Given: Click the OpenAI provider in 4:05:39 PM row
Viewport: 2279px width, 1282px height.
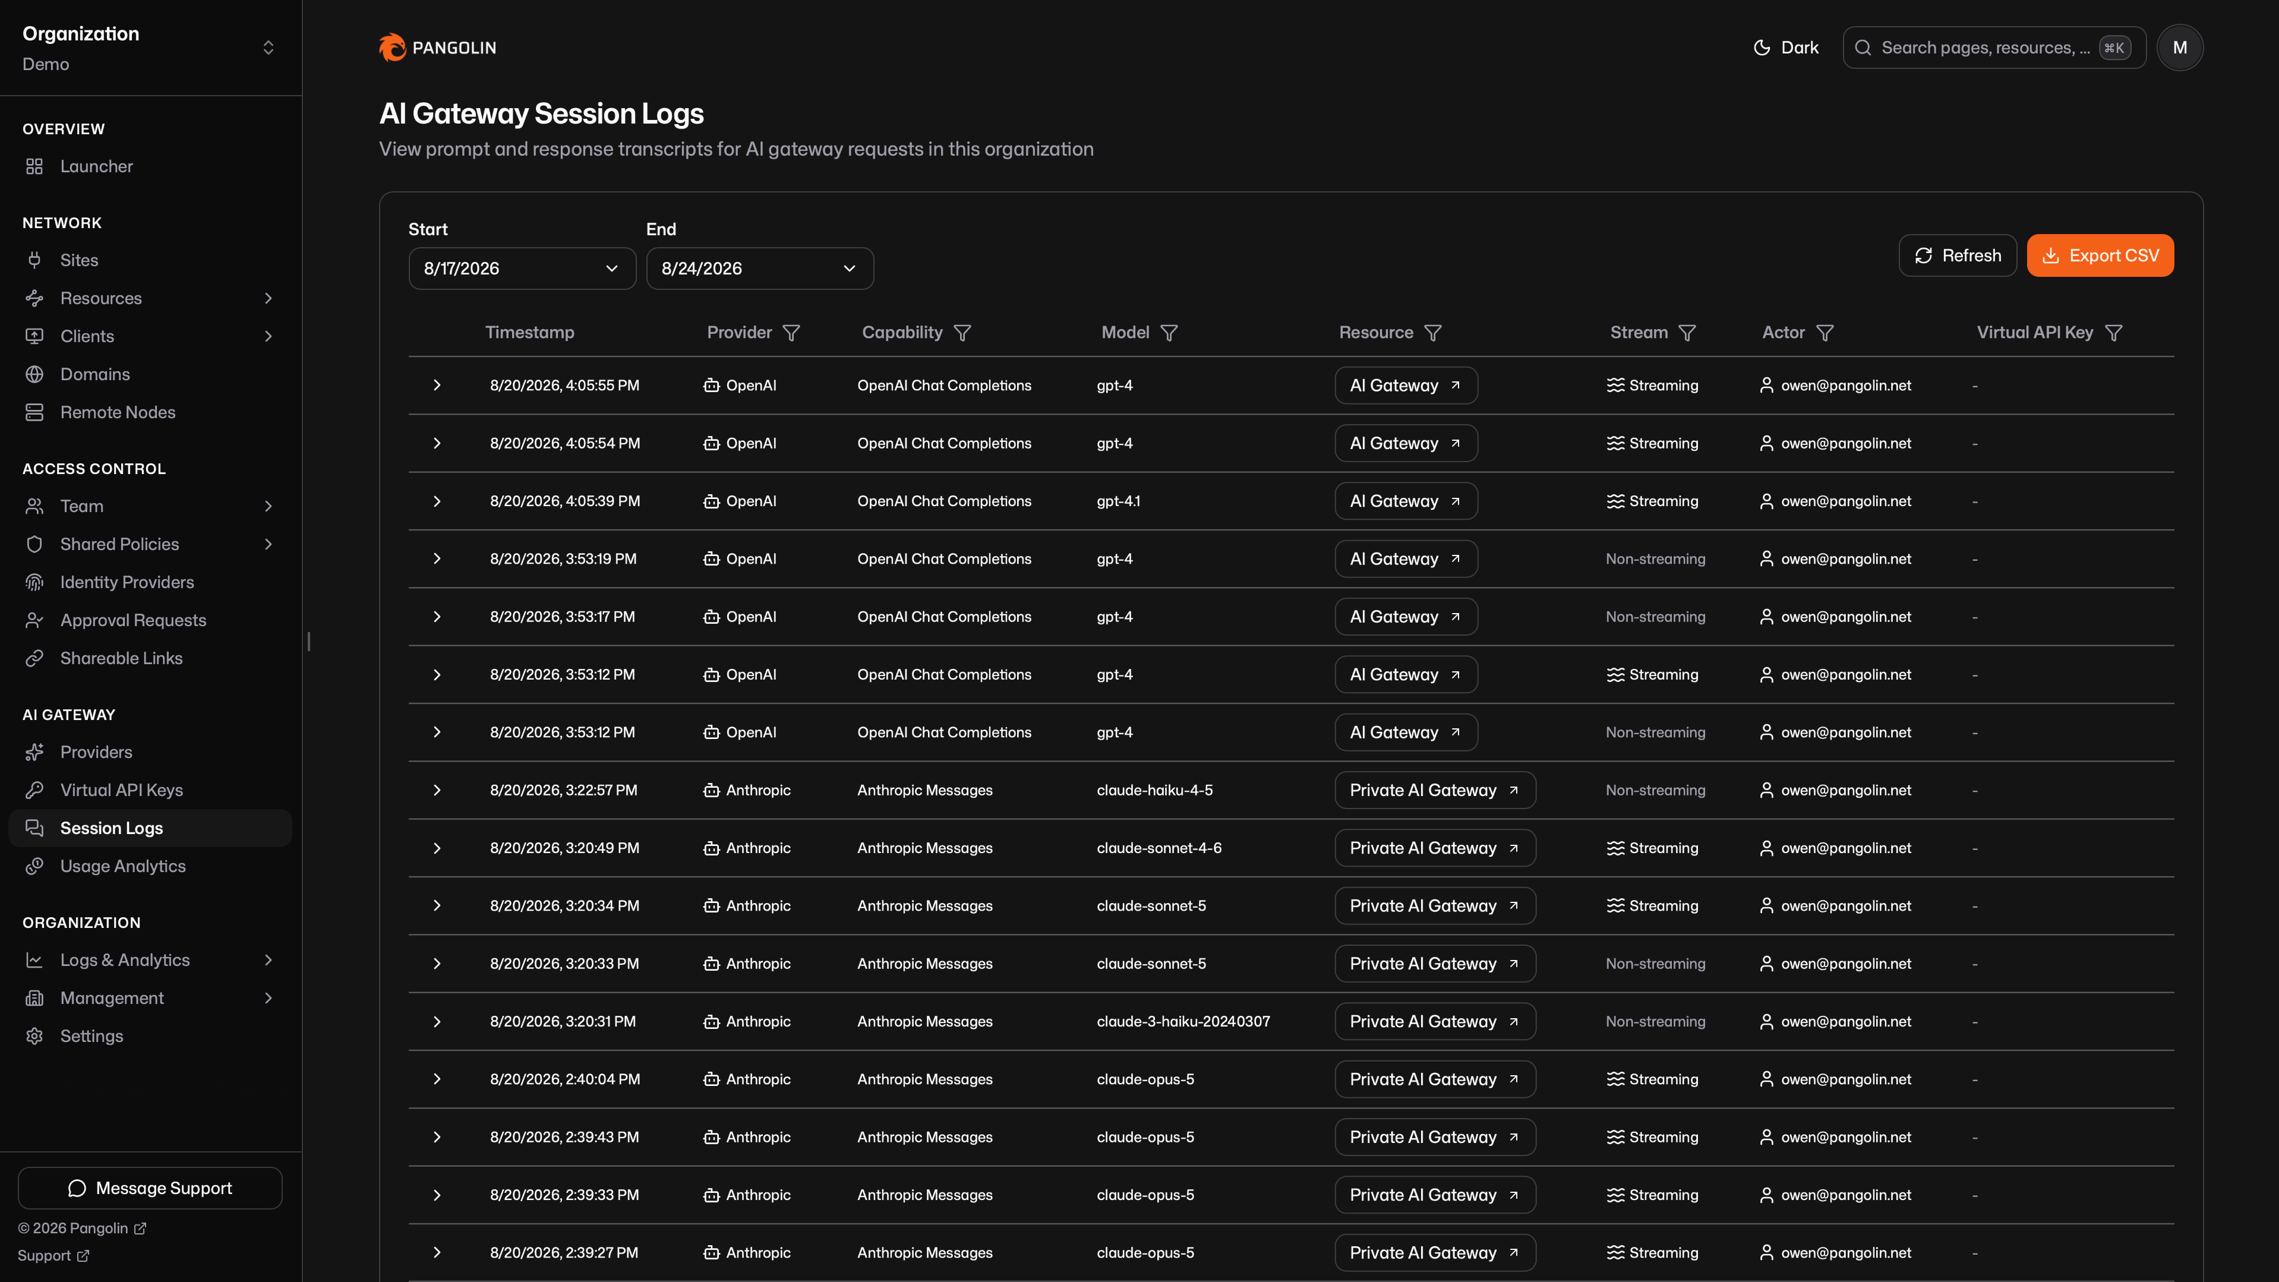Looking at the screenshot, I should pos(740,501).
